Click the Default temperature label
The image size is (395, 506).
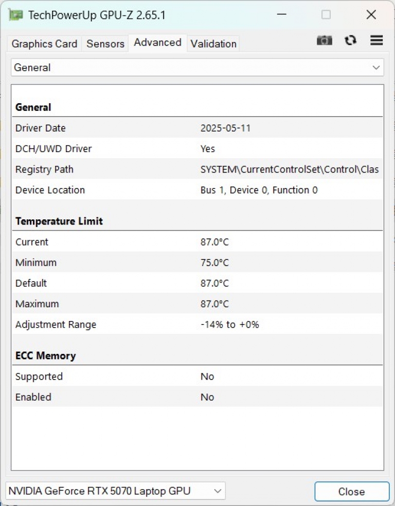[31, 284]
